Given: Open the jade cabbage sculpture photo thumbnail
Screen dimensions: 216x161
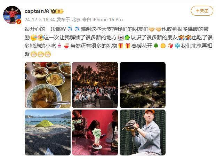Looking at the screenshot, I should point(95,132).
